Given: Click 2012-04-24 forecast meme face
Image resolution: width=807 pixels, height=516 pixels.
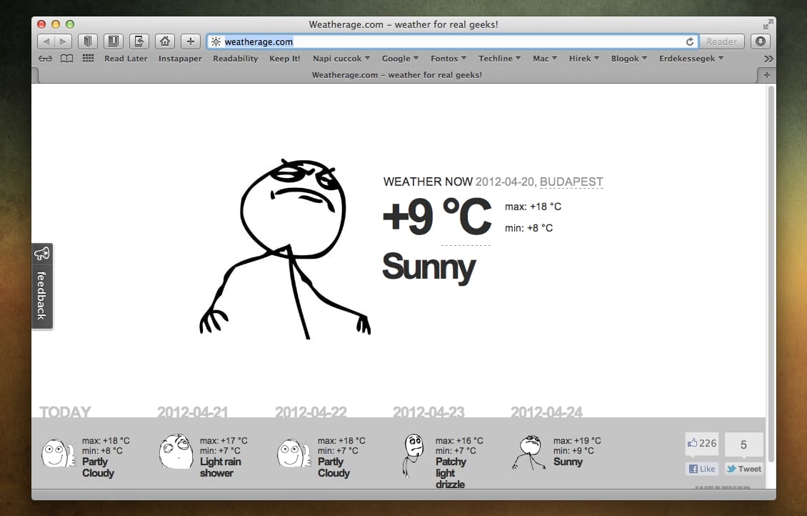Looking at the screenshot, I should 530,452.
